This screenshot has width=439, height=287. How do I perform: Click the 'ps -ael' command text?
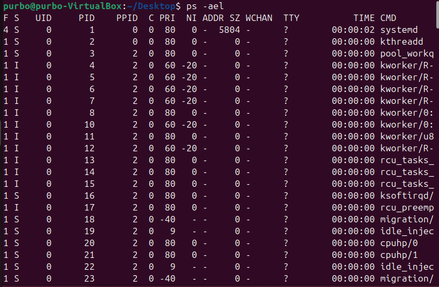coord(205,6)
